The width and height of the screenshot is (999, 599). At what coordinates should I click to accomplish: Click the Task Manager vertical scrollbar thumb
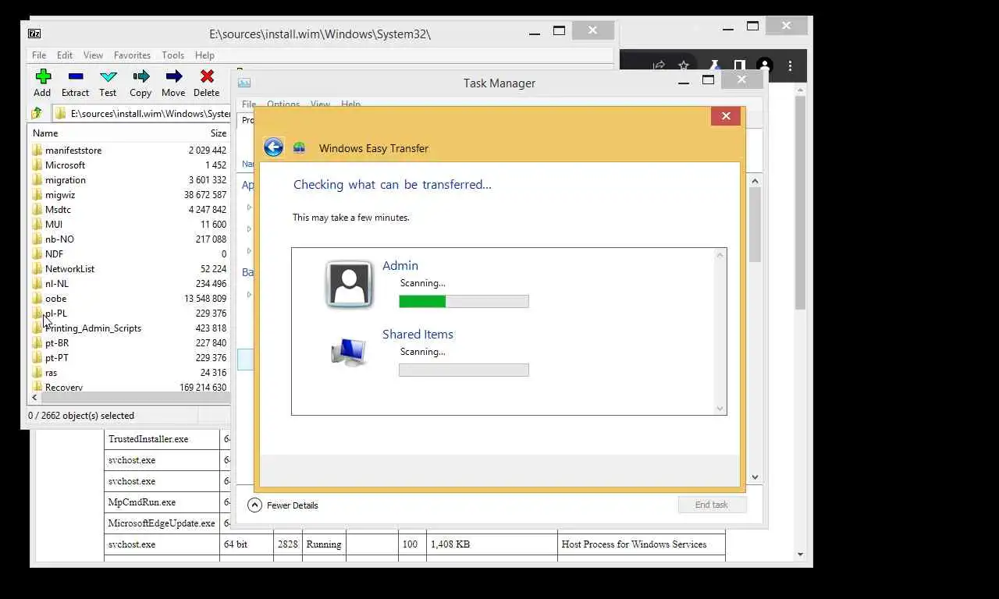coord(755,225)
